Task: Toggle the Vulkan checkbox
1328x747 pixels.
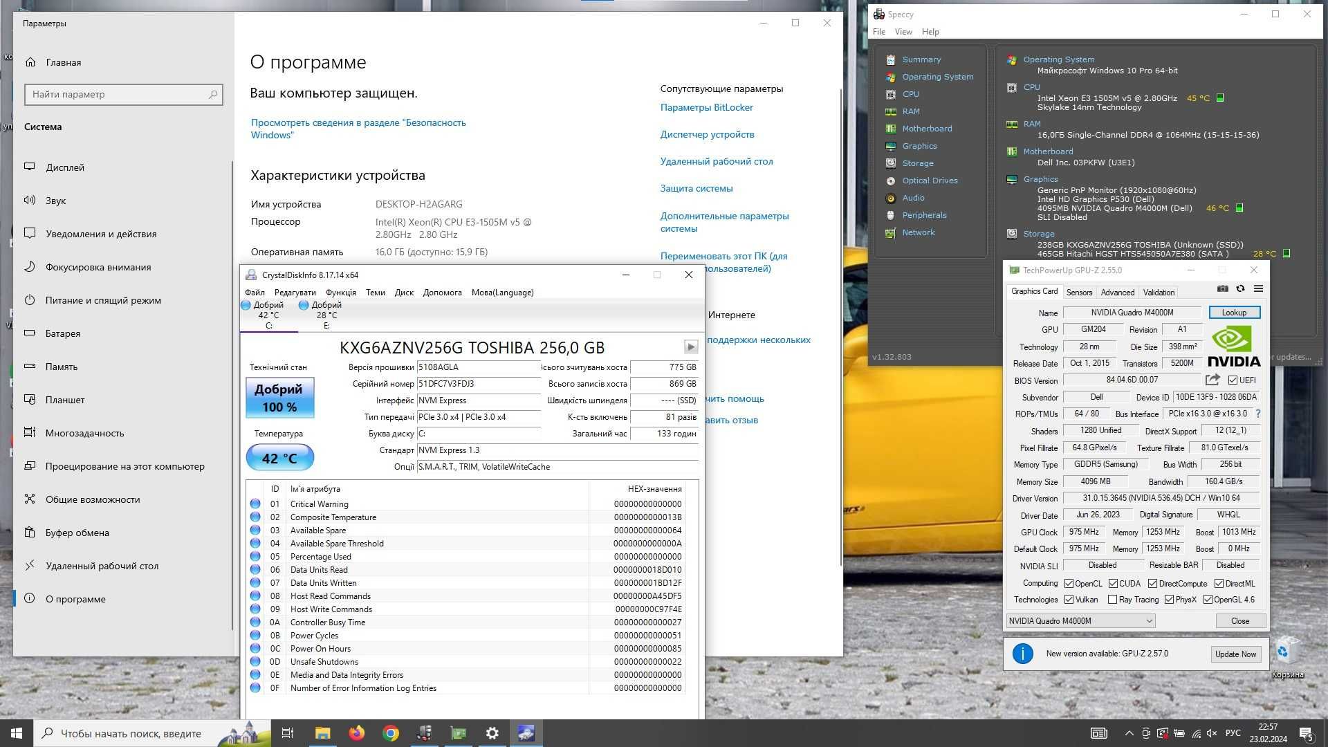Action: pyautogui.click(x=1069, y=600)
